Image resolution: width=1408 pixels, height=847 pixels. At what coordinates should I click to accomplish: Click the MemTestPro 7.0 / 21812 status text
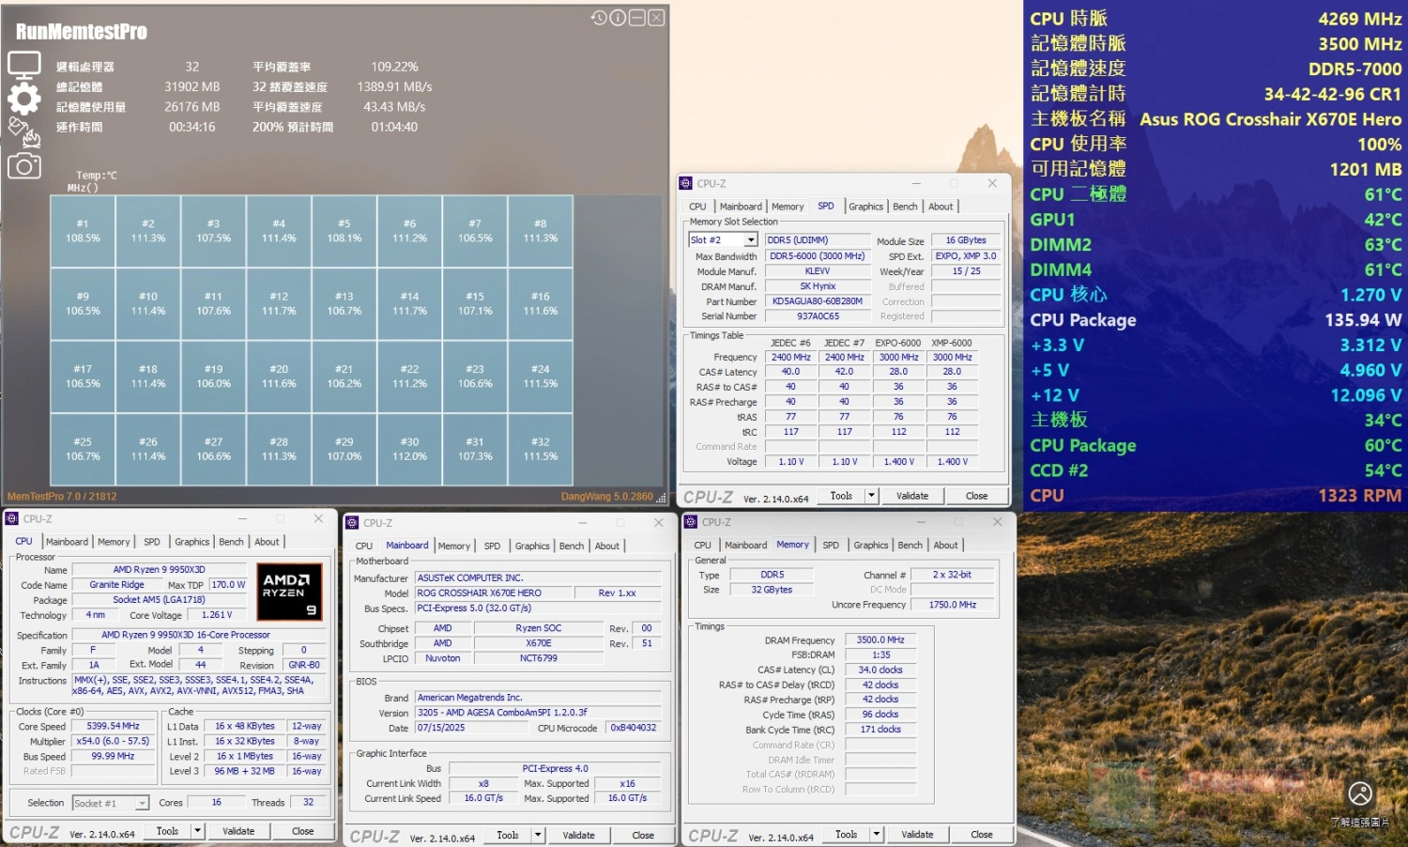[x=62, y=497]
